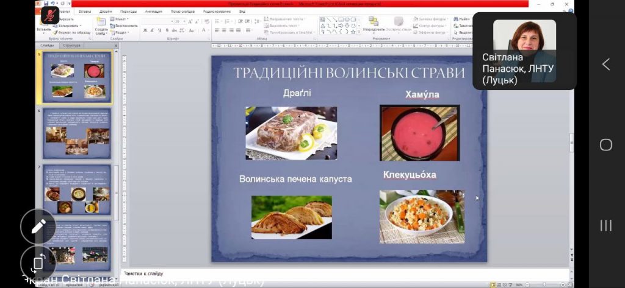Image resolution: width=625 pixels, height=288 pixels.
Task: Switch to the Structure (Структура) pane tab
Action: point(71,45)
